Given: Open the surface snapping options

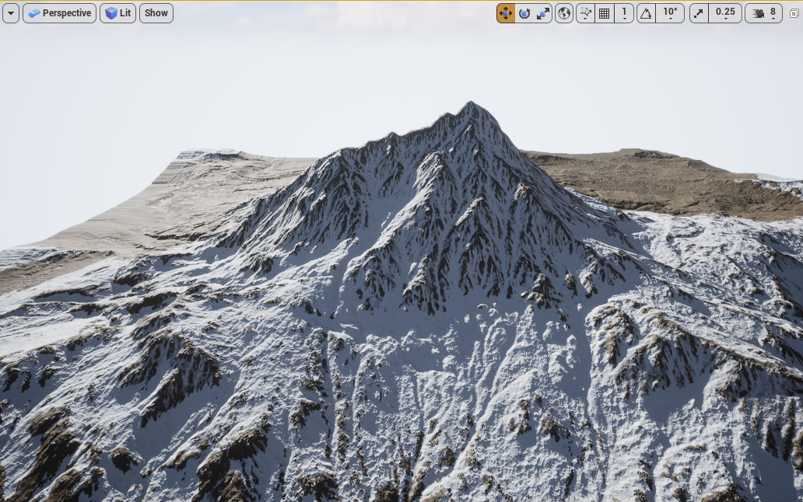Looking at the screenshot, I should (586, 13).
